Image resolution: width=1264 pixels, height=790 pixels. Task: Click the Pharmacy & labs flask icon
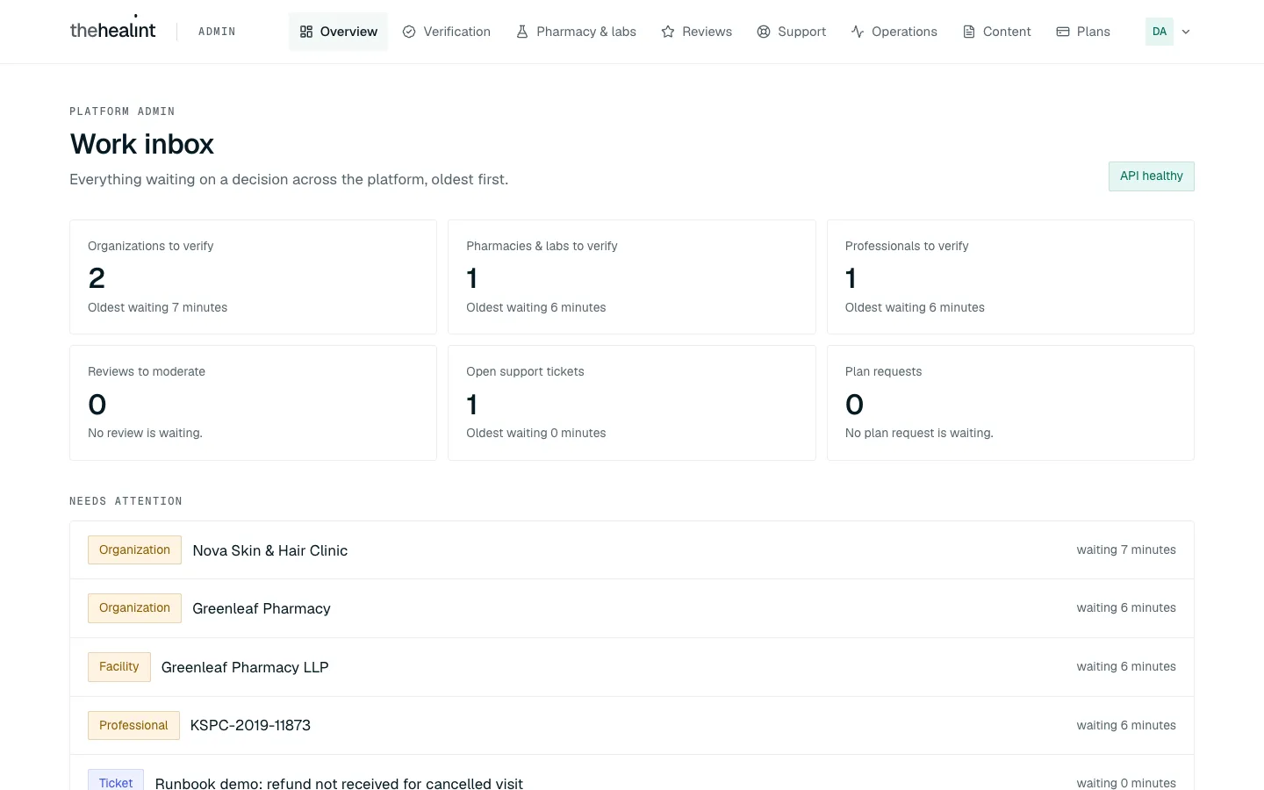click(522, 32)
